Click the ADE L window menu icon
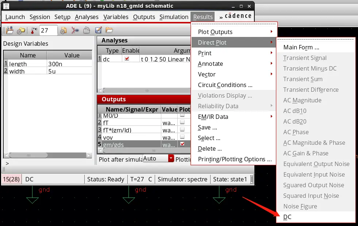Viewport: 358px width, 226px height. [x=6, y=6]
